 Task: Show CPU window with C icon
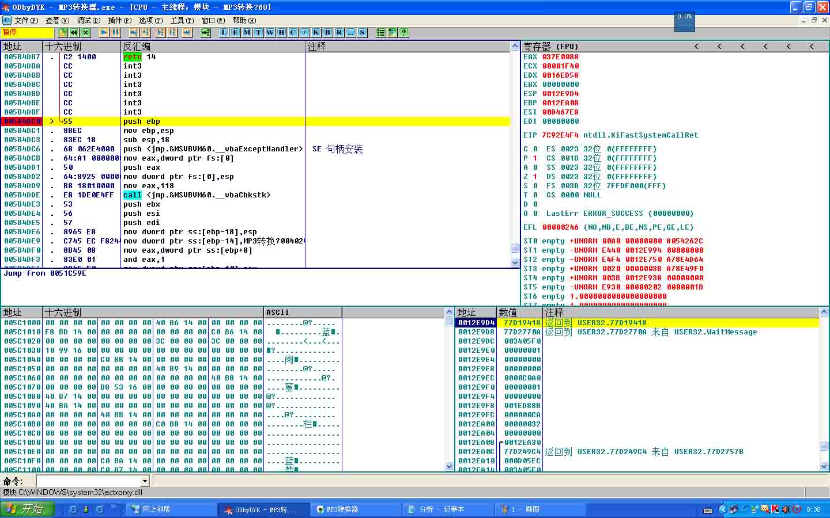click(x=293, y=33)
